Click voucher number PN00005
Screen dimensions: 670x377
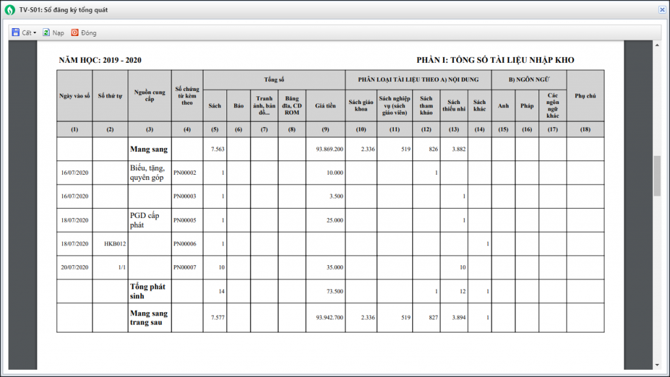coord(185,220)
